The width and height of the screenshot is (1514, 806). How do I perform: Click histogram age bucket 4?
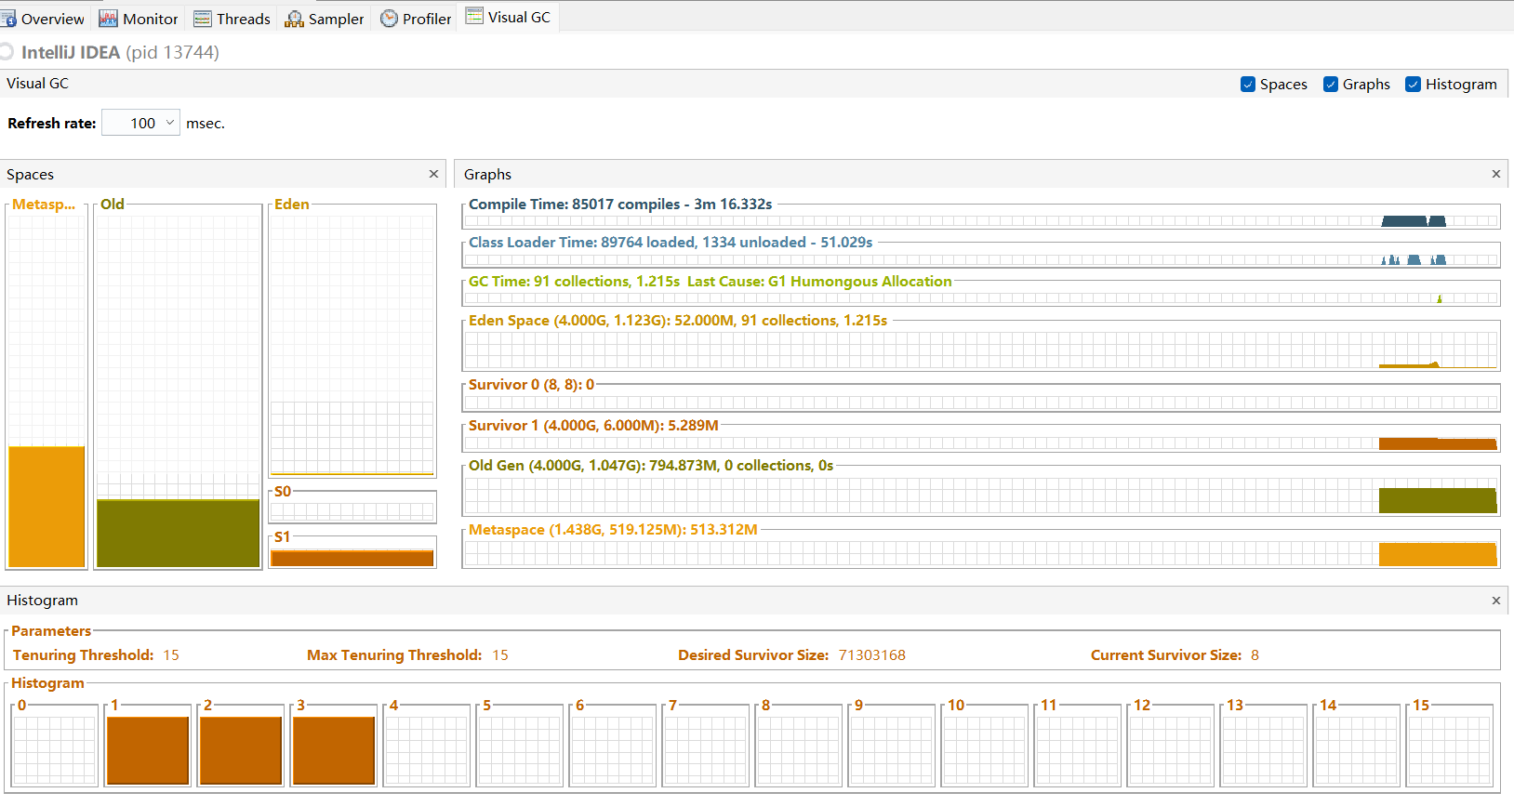tap(427, 749)
